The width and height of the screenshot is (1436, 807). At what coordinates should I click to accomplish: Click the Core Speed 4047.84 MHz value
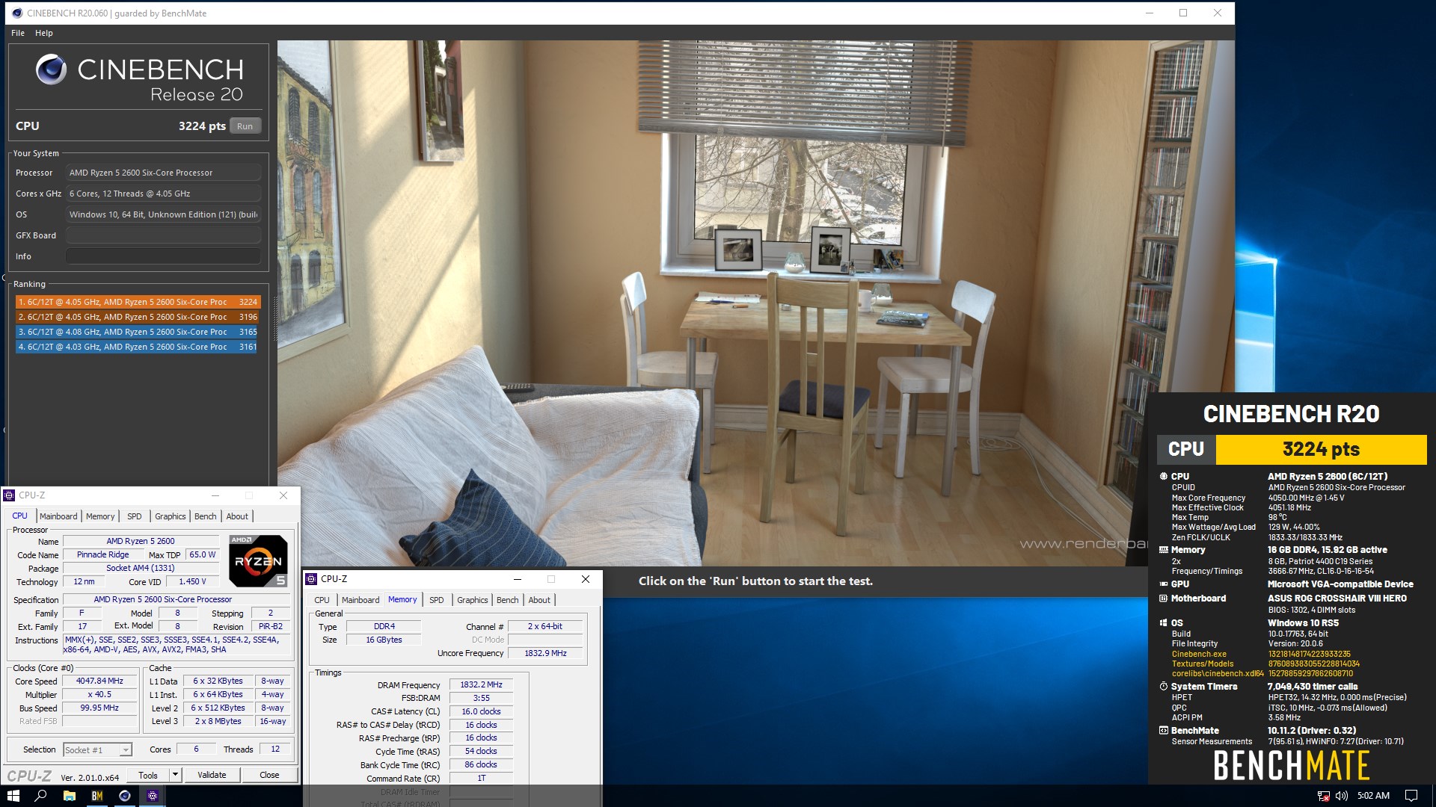click(99, 681)
